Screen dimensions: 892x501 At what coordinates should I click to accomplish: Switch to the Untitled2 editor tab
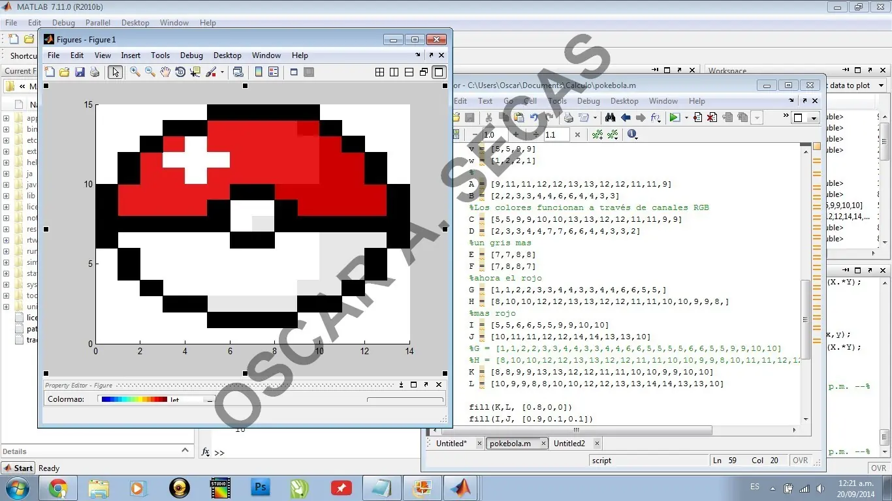[x=569, y=444]
